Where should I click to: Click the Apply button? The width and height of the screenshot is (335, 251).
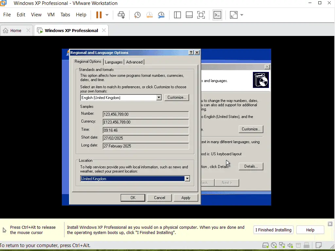[x=186, y=198]
